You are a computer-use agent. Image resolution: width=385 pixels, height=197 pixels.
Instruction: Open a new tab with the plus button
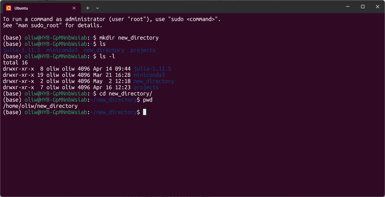88,8
